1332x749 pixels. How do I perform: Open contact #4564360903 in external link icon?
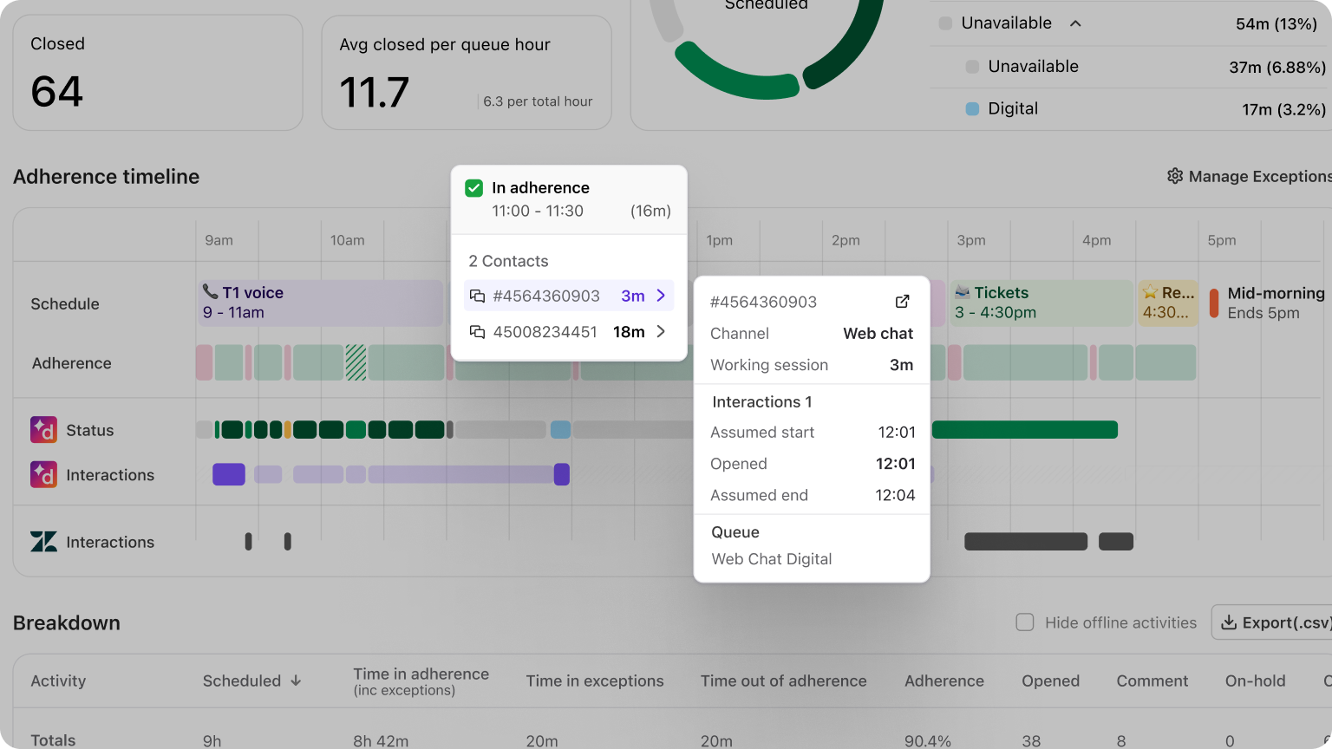(x=902, y=302)
